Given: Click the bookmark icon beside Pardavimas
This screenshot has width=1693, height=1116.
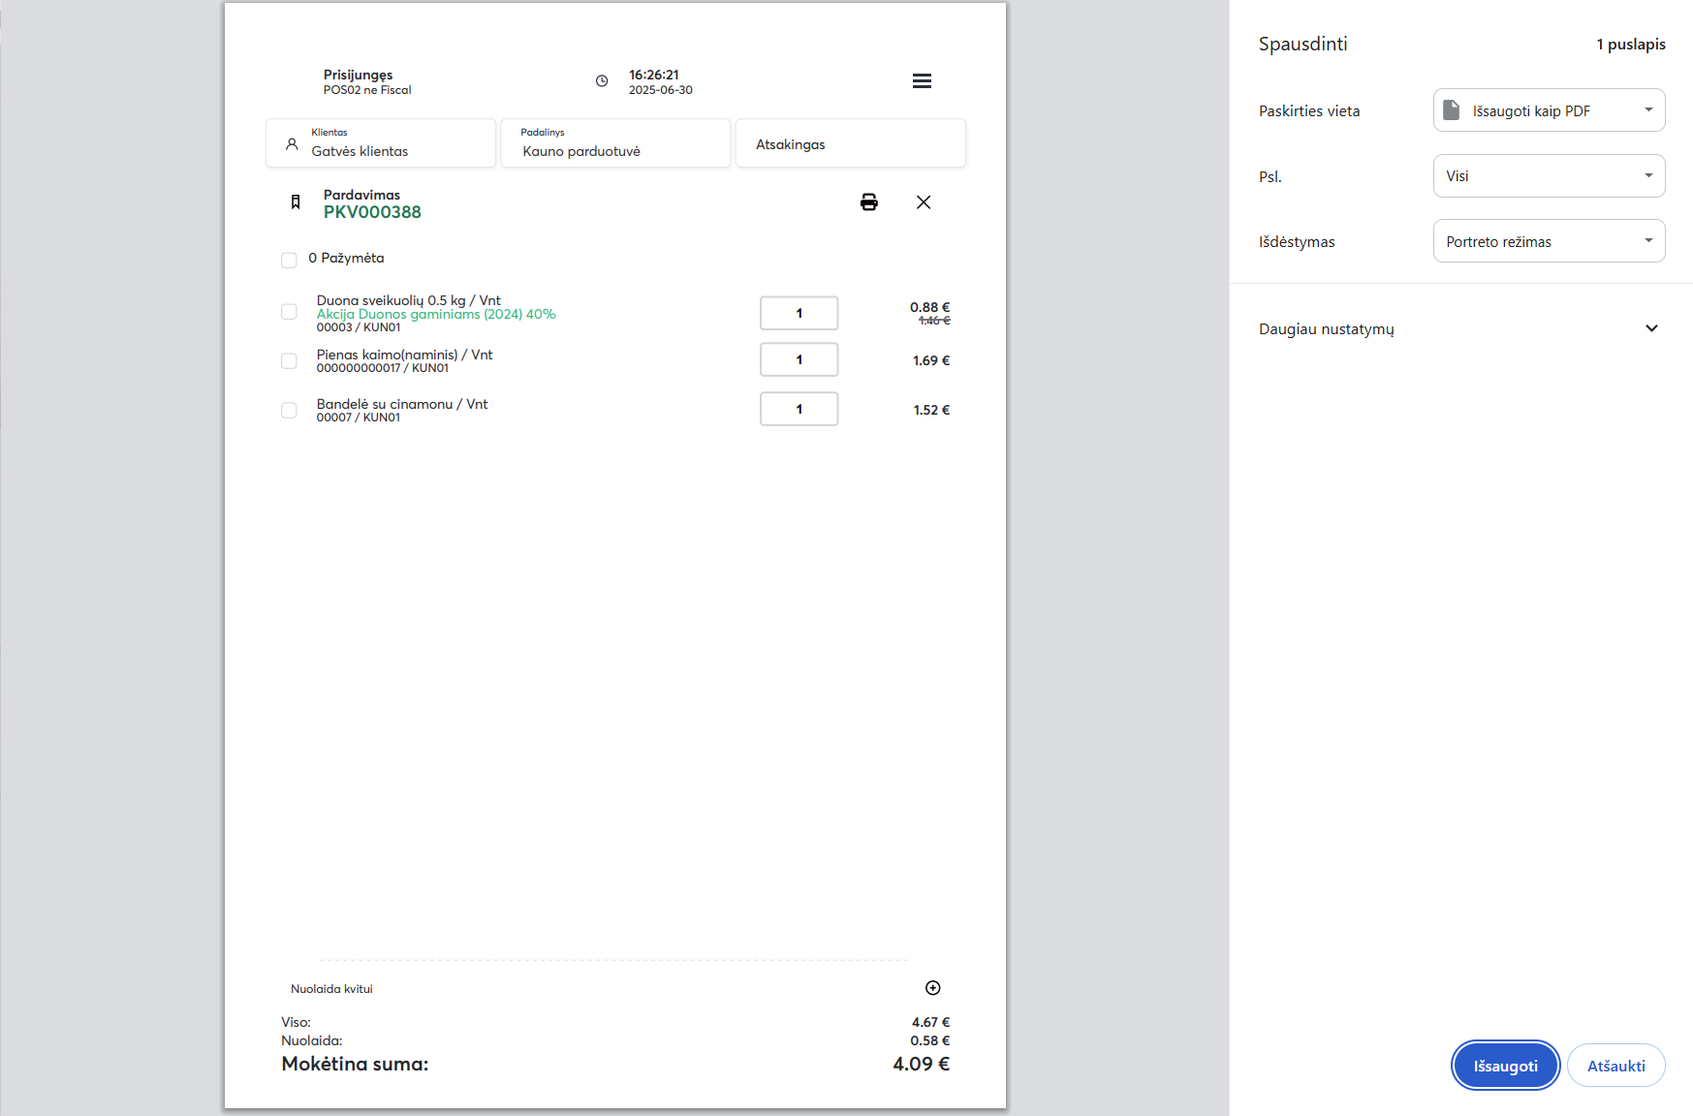Looking at the screenshot, I should click(x=296, y=202).
